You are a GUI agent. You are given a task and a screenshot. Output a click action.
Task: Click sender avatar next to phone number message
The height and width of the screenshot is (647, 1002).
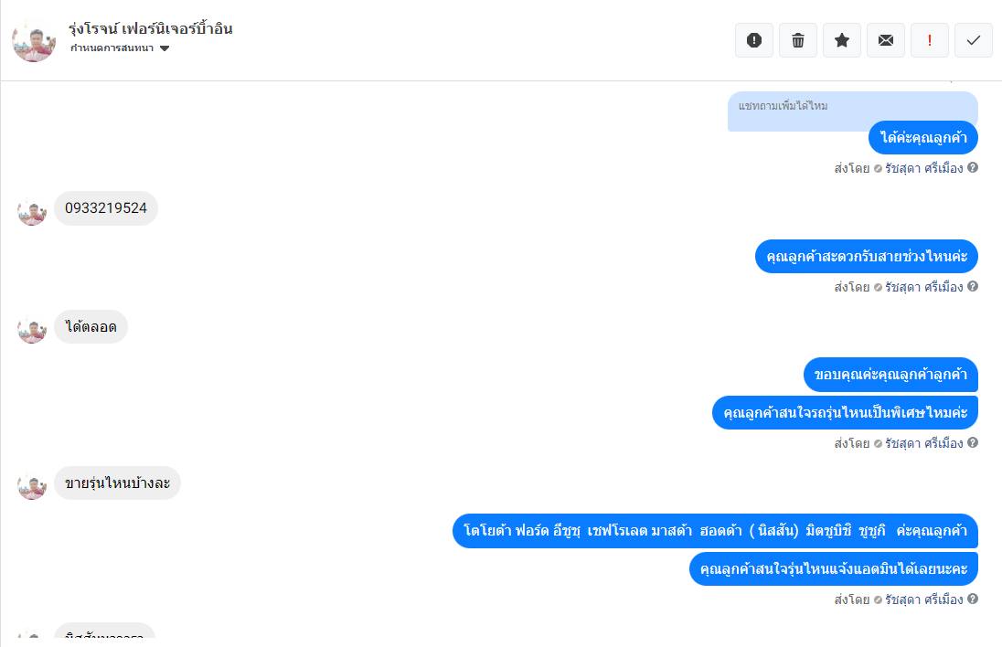coord(32,211)
